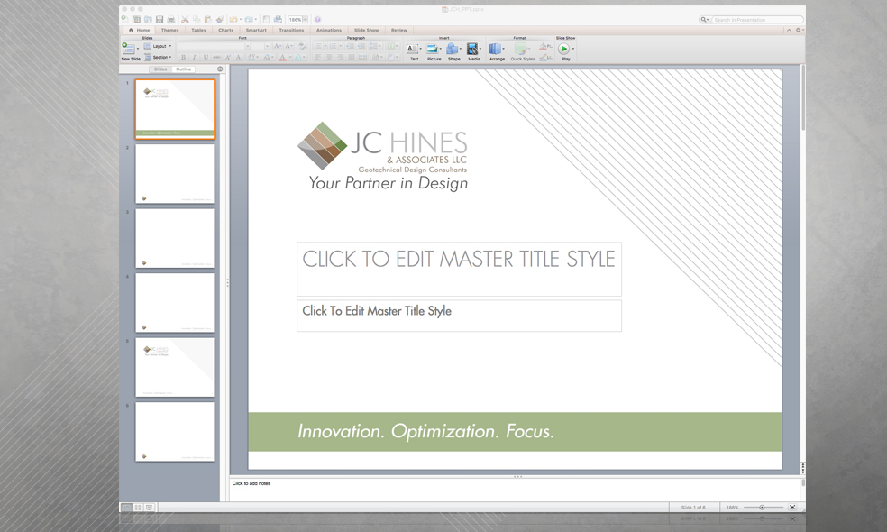887x532 pixels.
Task: Toggle Strikethrough formatting
Action: (216, 57)
